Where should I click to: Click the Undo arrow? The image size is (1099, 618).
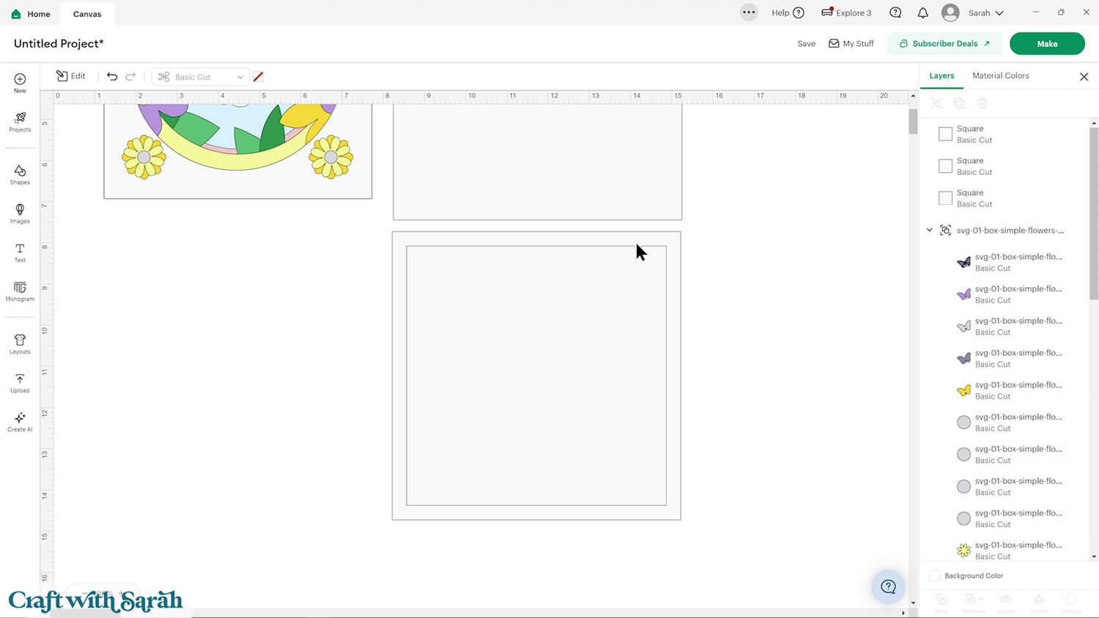[x=112, y=77]
